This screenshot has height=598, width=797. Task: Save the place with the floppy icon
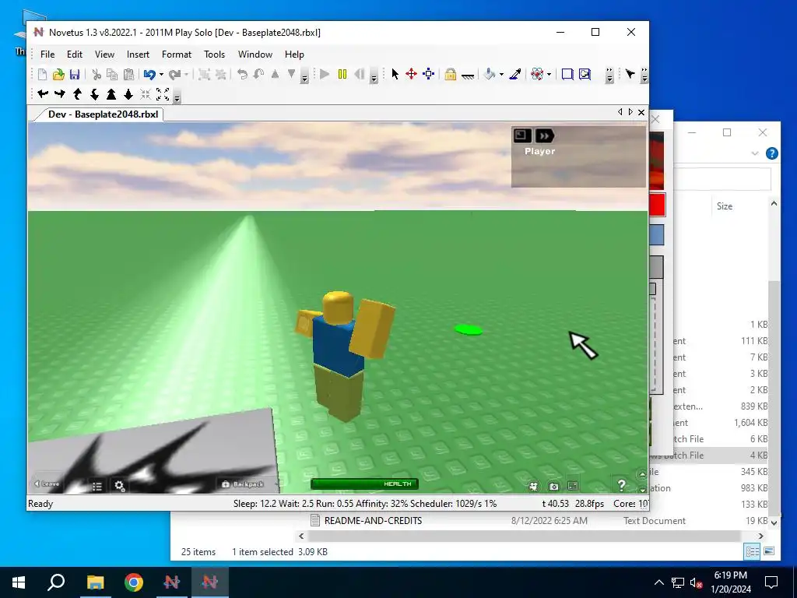click(x=75, y=75)
